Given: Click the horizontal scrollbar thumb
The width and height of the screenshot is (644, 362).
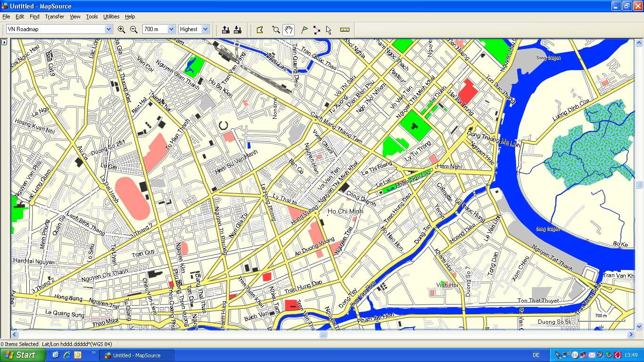Looking at the screenshot, I should click(x=323, y=335).
